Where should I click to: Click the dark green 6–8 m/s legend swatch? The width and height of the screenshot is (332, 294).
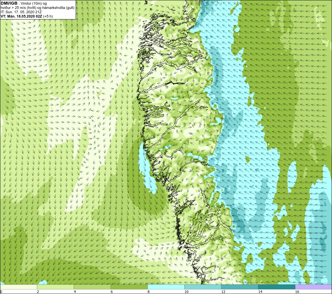pyautogui.click(x=129, y=287)
